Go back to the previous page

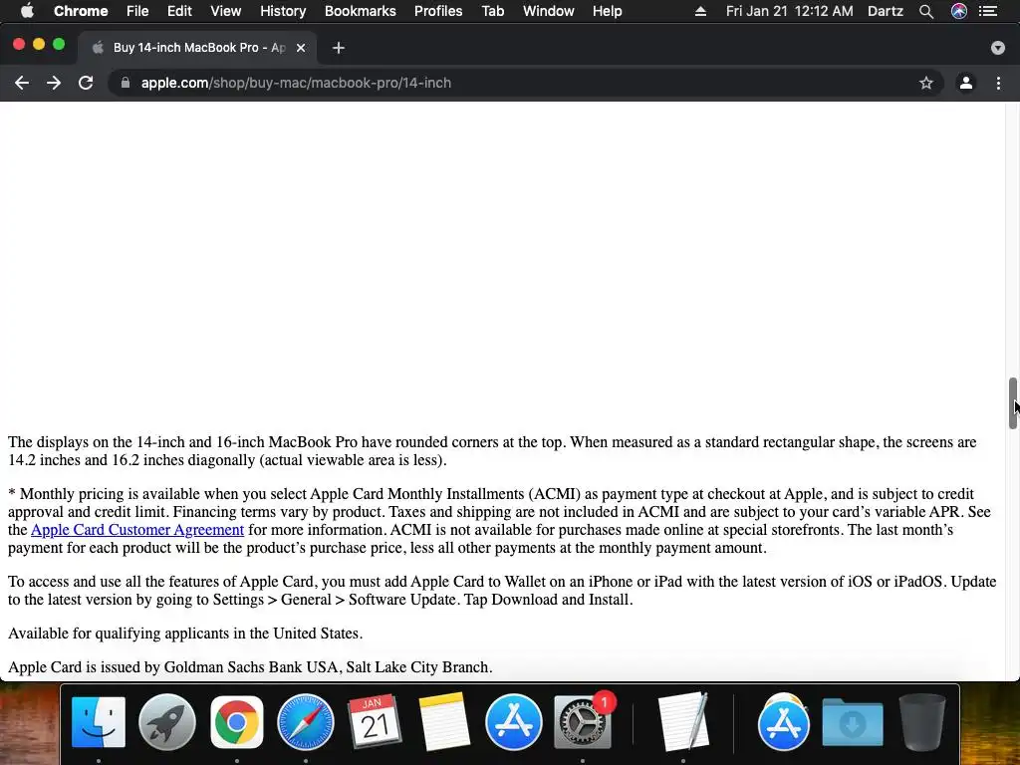point(22,83)
